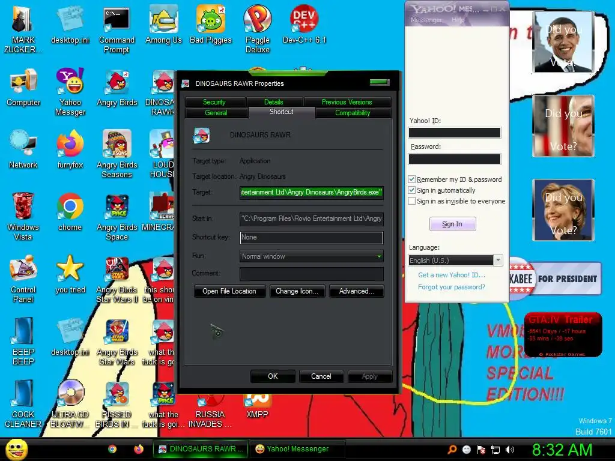Select the chome desktop icon
Image resolution: width=615 pixels, height=461 pixels.
pos(70,212)
